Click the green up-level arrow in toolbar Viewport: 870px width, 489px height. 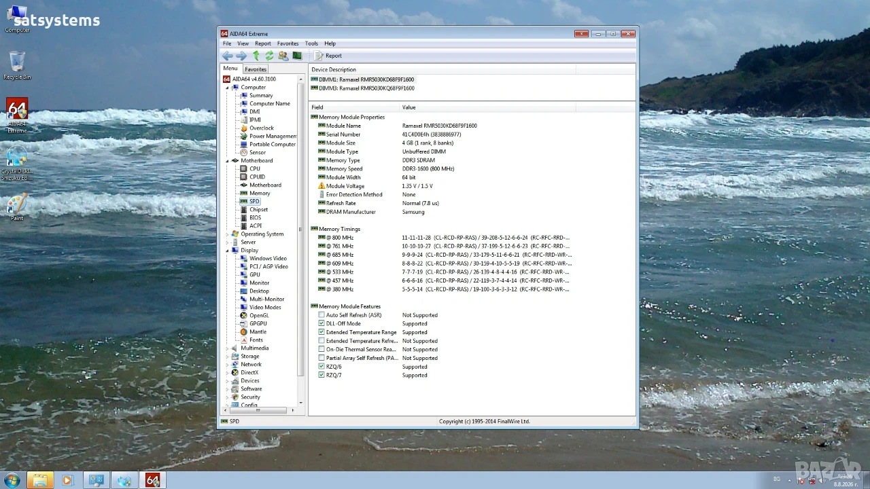(256, 56)
